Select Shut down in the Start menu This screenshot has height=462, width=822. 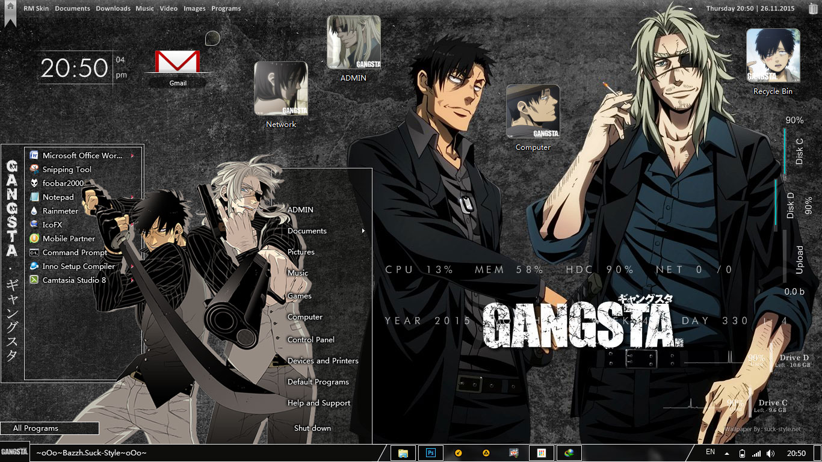tap(312, 428)
